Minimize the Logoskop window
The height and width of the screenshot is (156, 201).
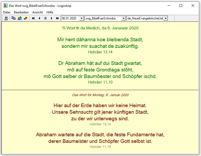pyautogui.click(x=169, y=6)
